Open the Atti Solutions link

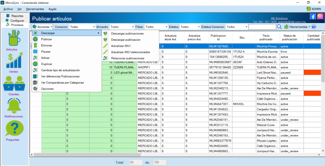click(279, 18)
